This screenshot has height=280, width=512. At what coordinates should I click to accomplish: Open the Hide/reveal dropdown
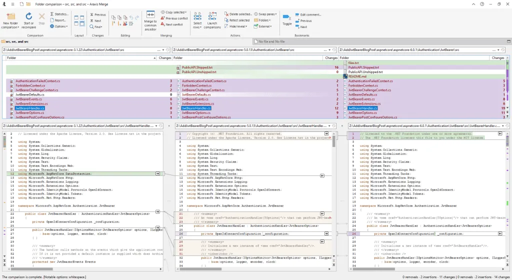pos(236,26)
